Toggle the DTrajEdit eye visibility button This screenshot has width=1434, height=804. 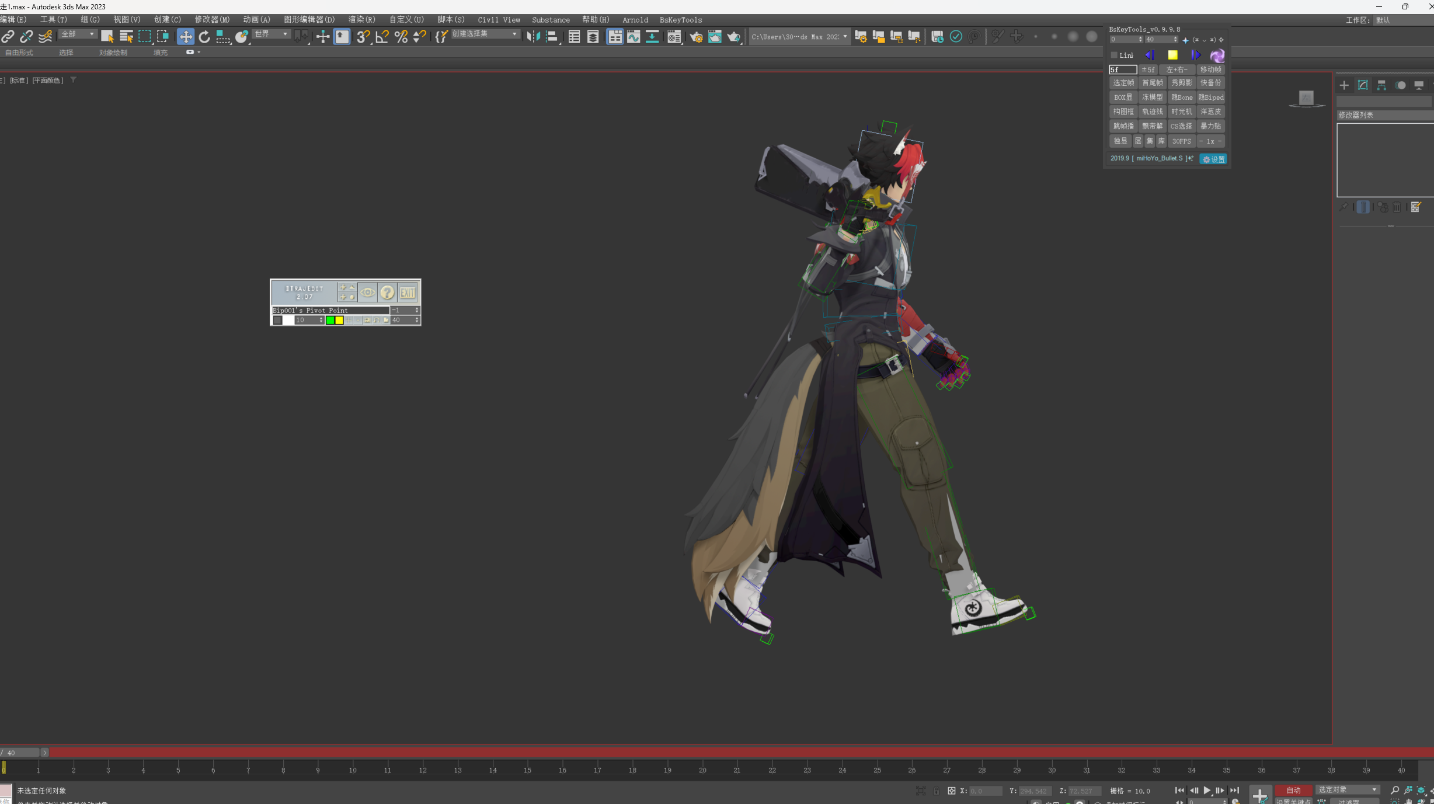pos(367,293)
